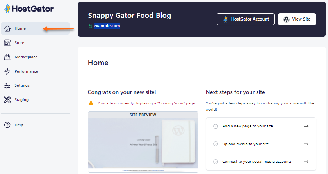Click the green padlock icon beside example.com
Viewport: 328px width, 174px height.
(91, 26)
